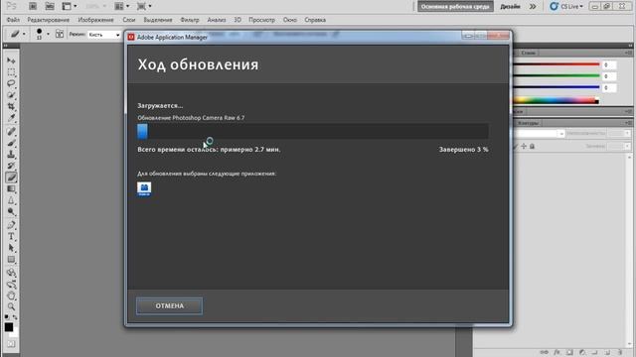Select the 3D Camera Rotate tool
636x357 pixels.
point(11,284)
